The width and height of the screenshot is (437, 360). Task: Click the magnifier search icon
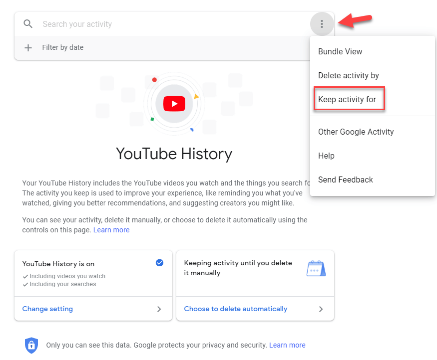[x=28, y=24]
